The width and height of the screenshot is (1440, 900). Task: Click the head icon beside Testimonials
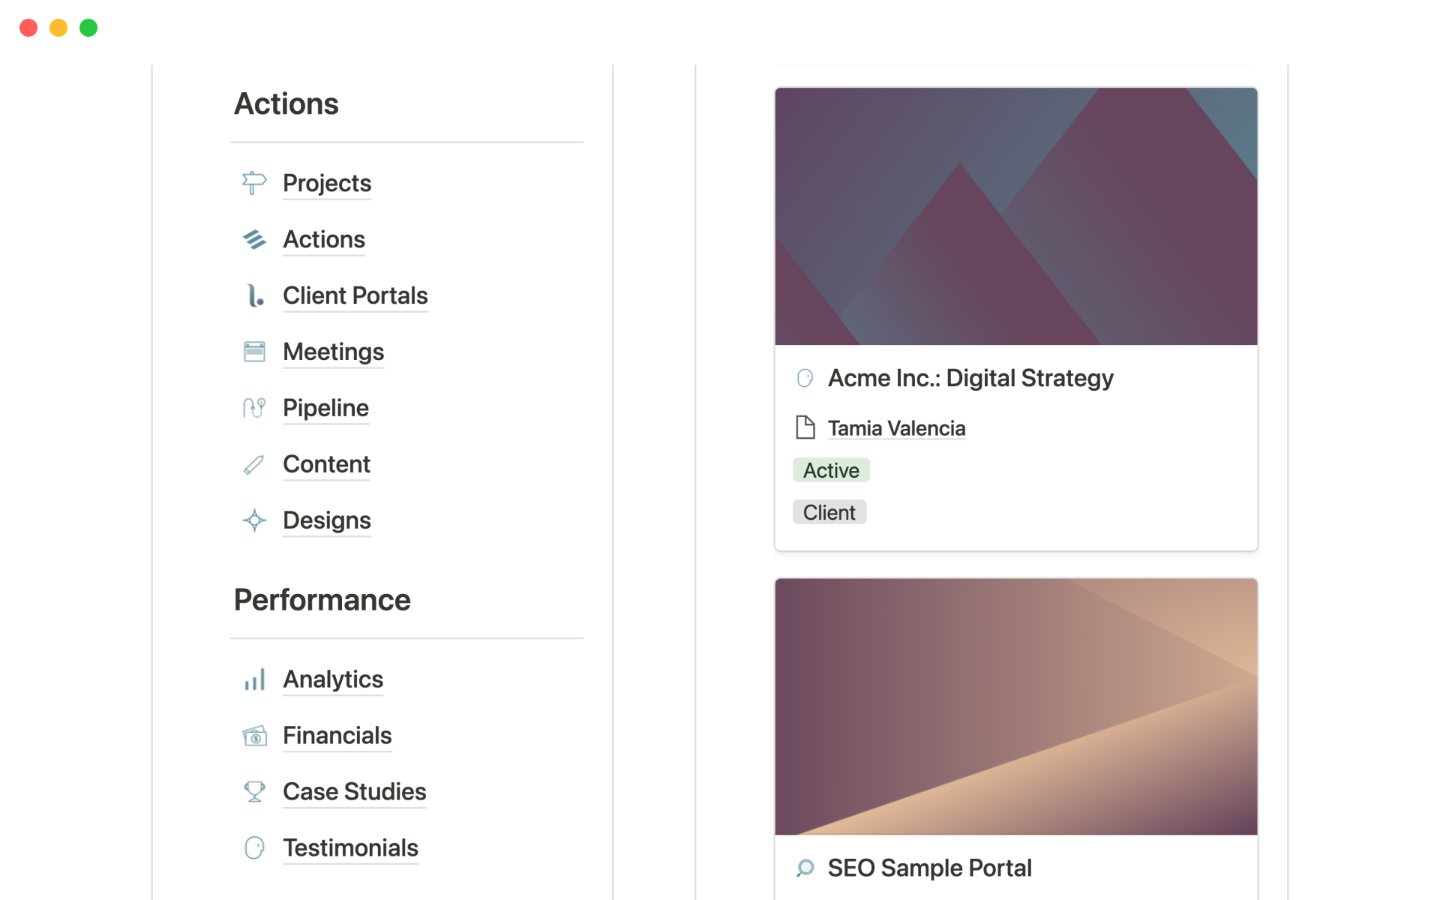click(254, 848)
